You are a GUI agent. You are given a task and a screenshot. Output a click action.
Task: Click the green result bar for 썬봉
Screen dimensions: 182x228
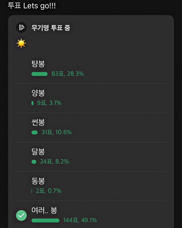(x=34, y=132)
